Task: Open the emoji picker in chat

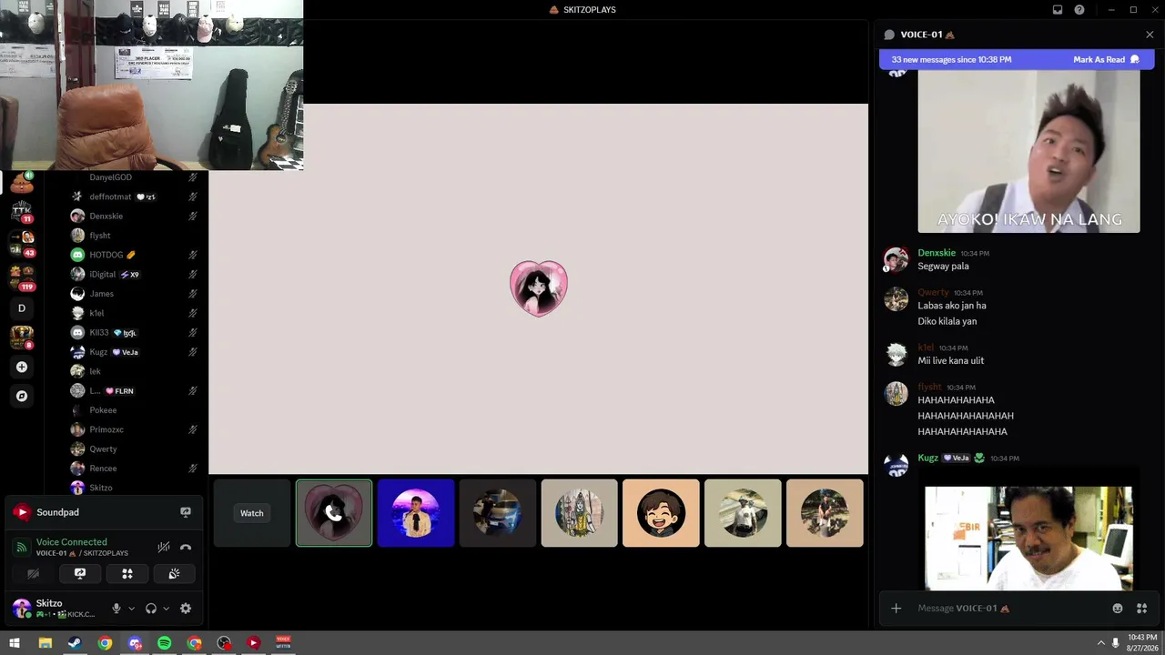Action: point(1118,608)
